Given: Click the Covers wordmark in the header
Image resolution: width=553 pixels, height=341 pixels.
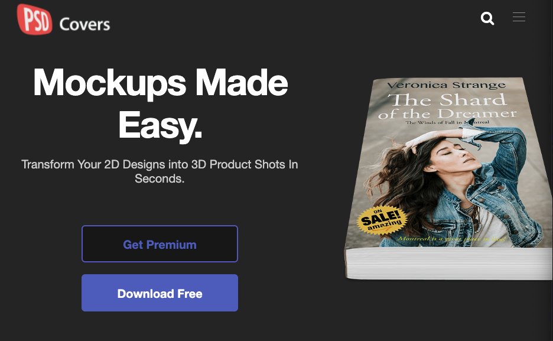Looking at the screenshot, I should point(84,24).
